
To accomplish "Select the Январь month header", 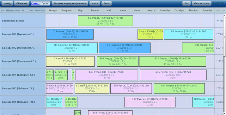I will click(x=52, y=10).
